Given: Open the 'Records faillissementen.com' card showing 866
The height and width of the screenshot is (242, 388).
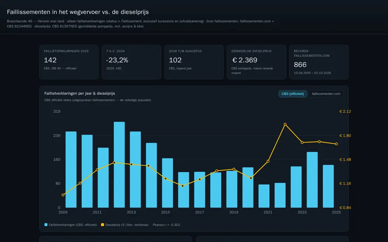Looking at the screenshot, I should (319, 62).
